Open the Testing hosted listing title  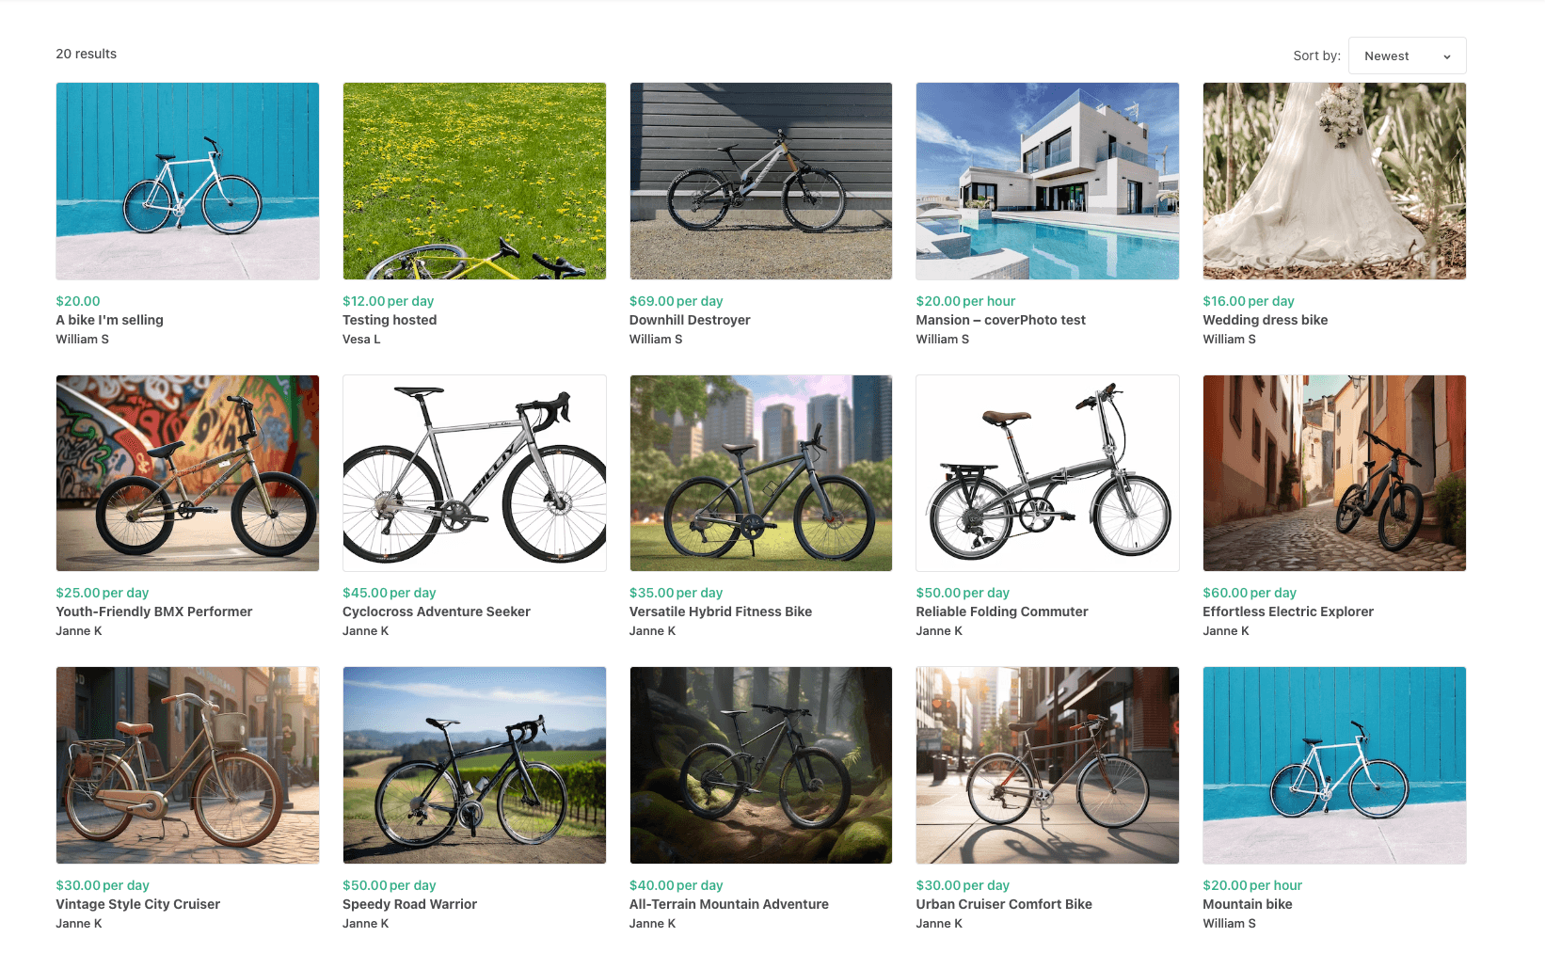390,320
